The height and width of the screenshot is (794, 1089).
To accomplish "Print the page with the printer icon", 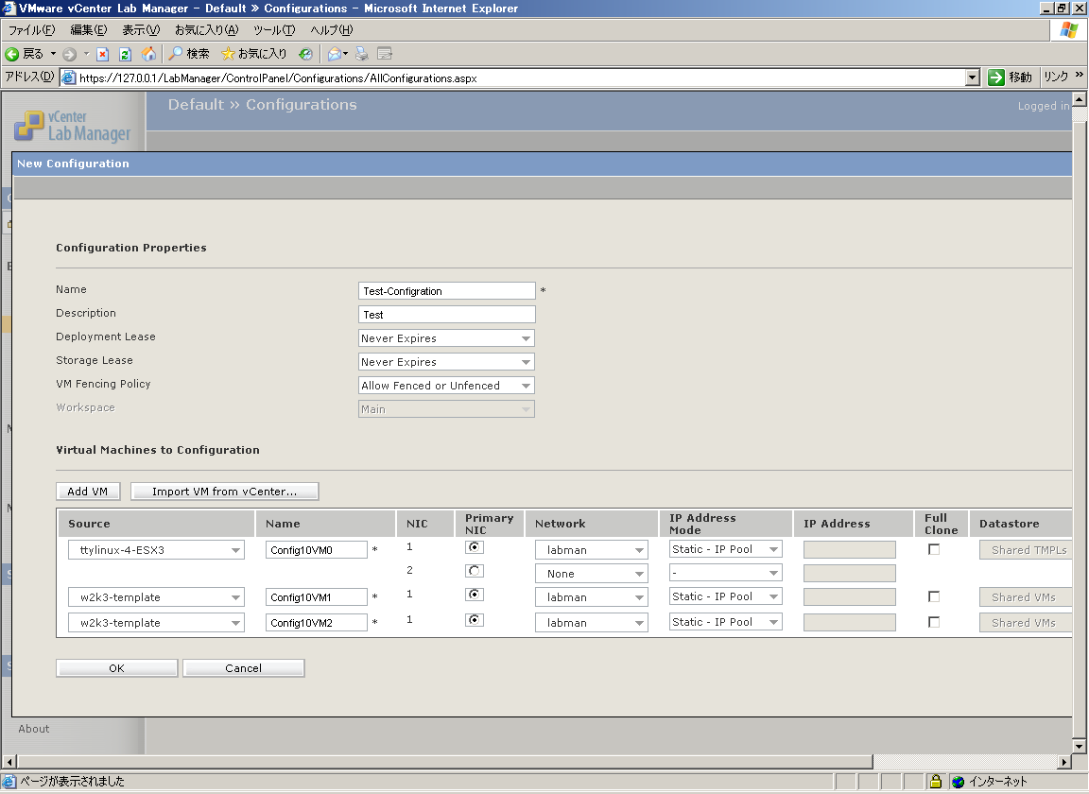I will (x=362, y=54).
